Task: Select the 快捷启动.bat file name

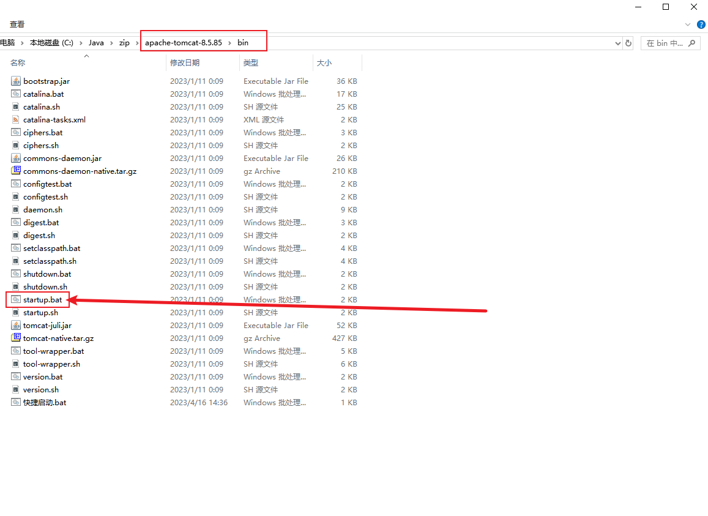Action: coord(45,403)
